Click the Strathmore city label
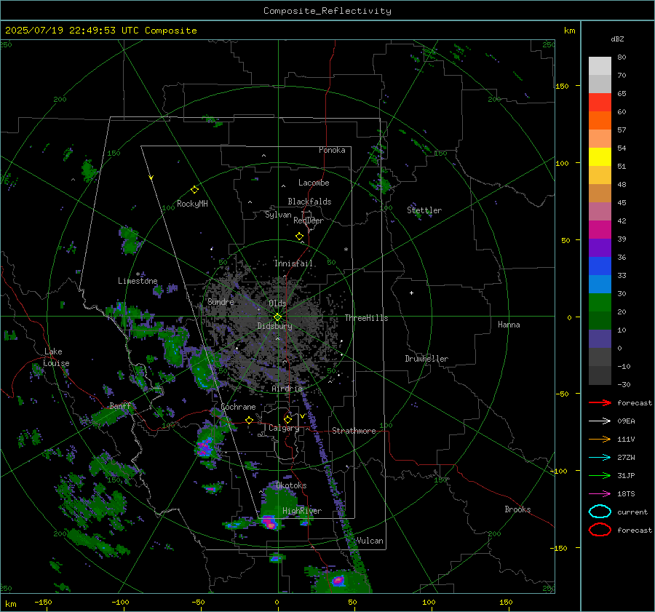The height and width of the screenshot is (612, 655). pos(354,431)
